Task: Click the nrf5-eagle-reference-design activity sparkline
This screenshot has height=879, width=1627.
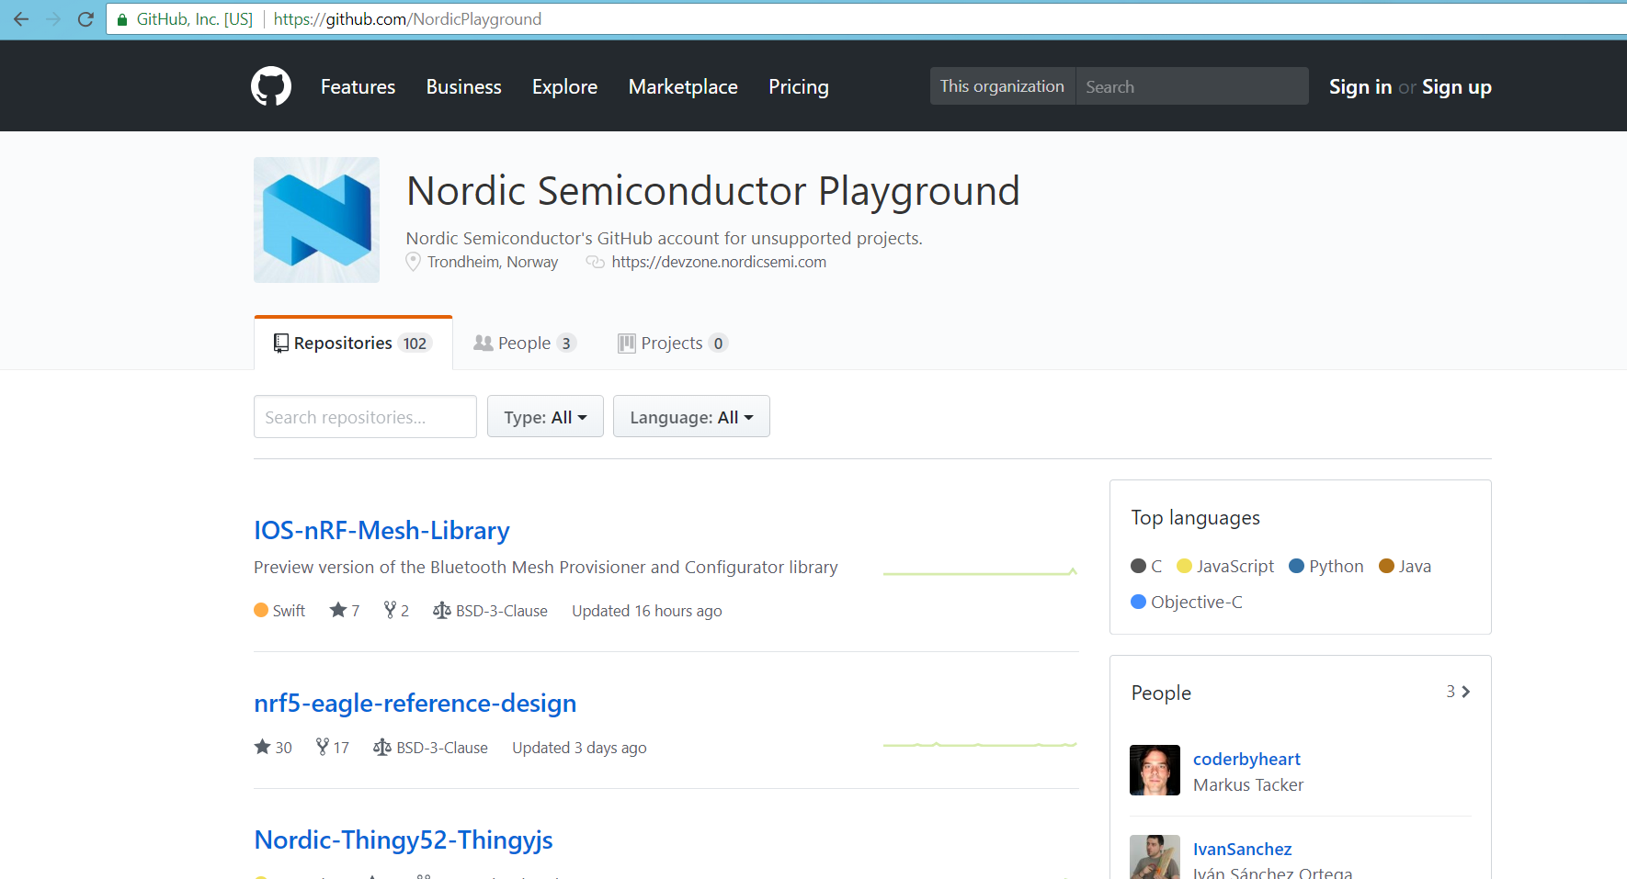Action: [980, 744]
